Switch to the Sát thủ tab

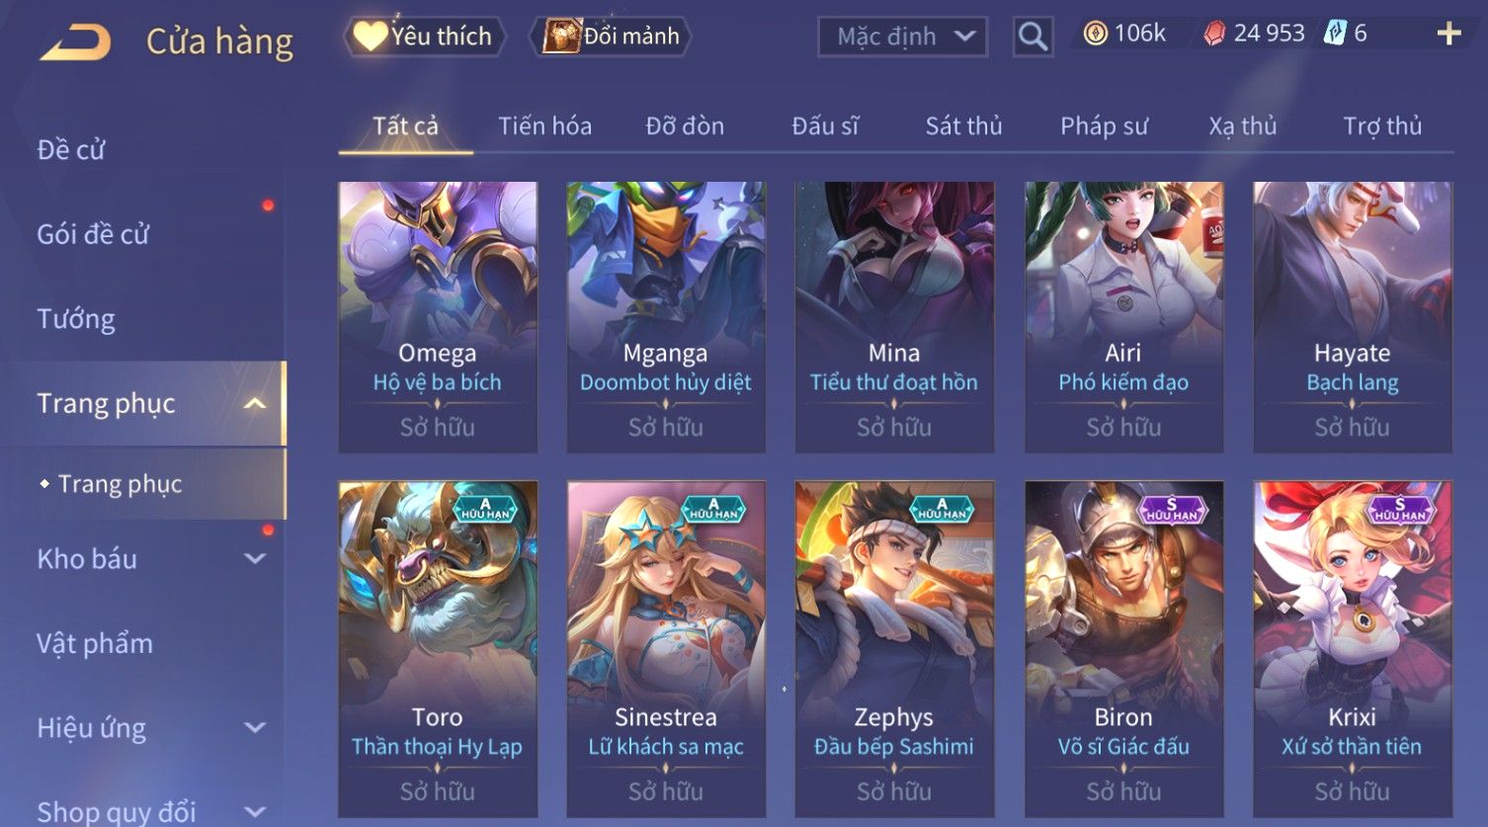pyautogui.click(x=963, y=125)
